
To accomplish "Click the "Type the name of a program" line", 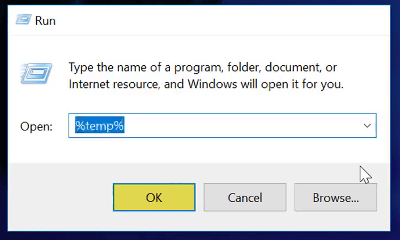I will pyautogui.click(x=203, y=68).
